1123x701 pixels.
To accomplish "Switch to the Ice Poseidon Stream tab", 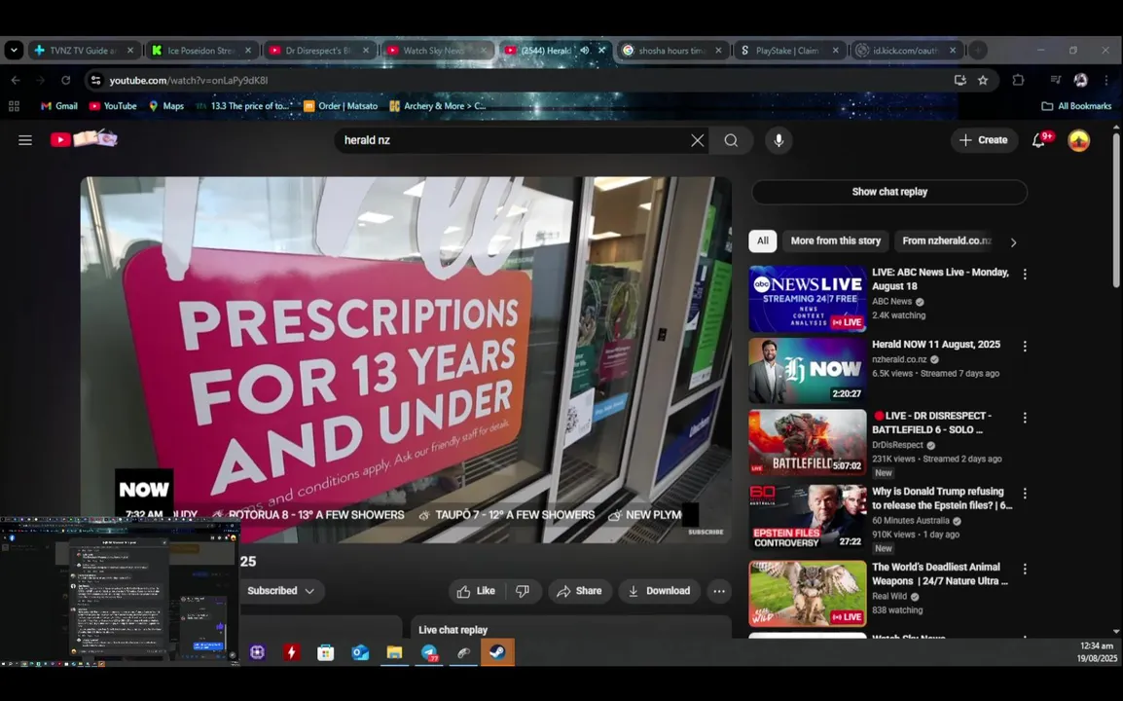I will click(x=200, y=51).
